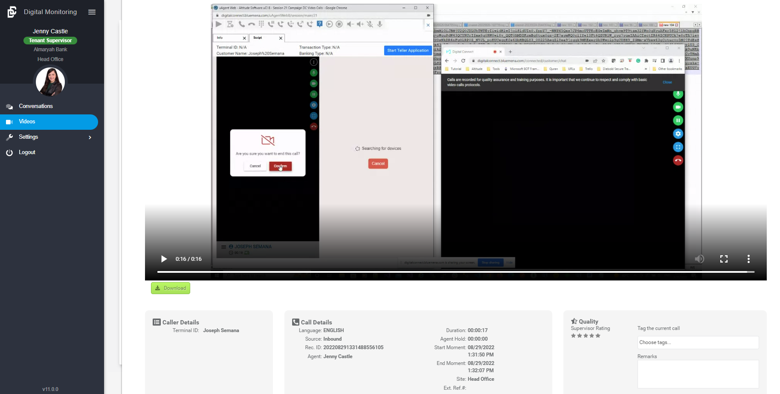Play the recorded video
The height and width of the screenshot is (394, 780).
pyautogui.click(x=164, y=259)
